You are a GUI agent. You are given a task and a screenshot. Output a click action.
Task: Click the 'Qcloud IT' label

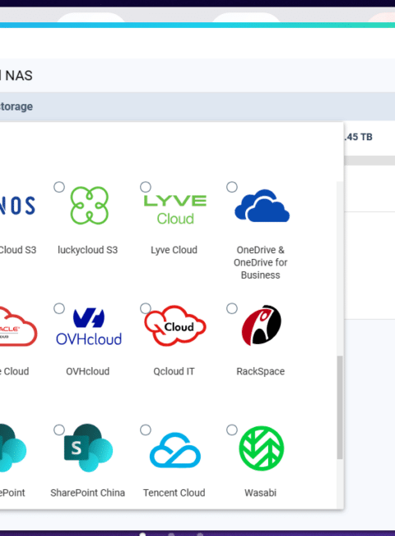(x=174, y=371)
